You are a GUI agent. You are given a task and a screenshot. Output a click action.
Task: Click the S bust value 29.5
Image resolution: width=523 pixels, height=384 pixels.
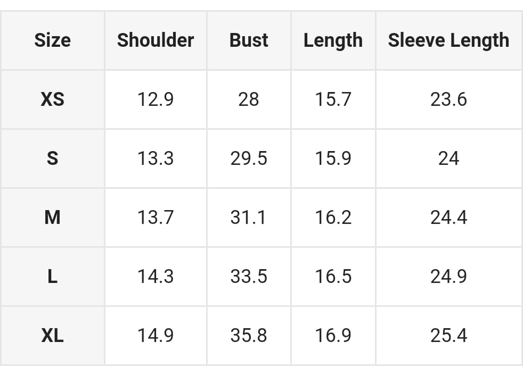click(x=249, y=158)
